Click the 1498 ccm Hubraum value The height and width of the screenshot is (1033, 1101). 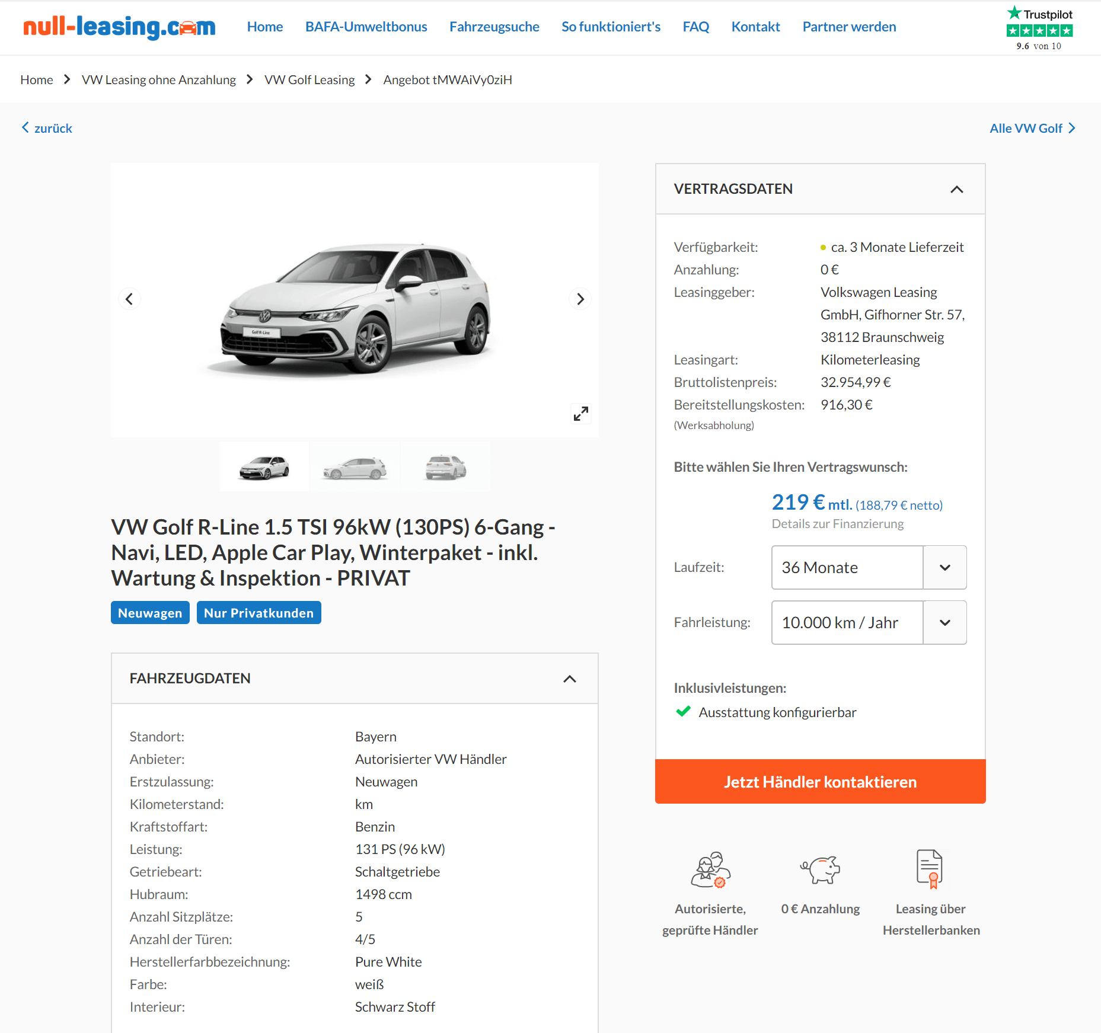click(x=383, y=894)
